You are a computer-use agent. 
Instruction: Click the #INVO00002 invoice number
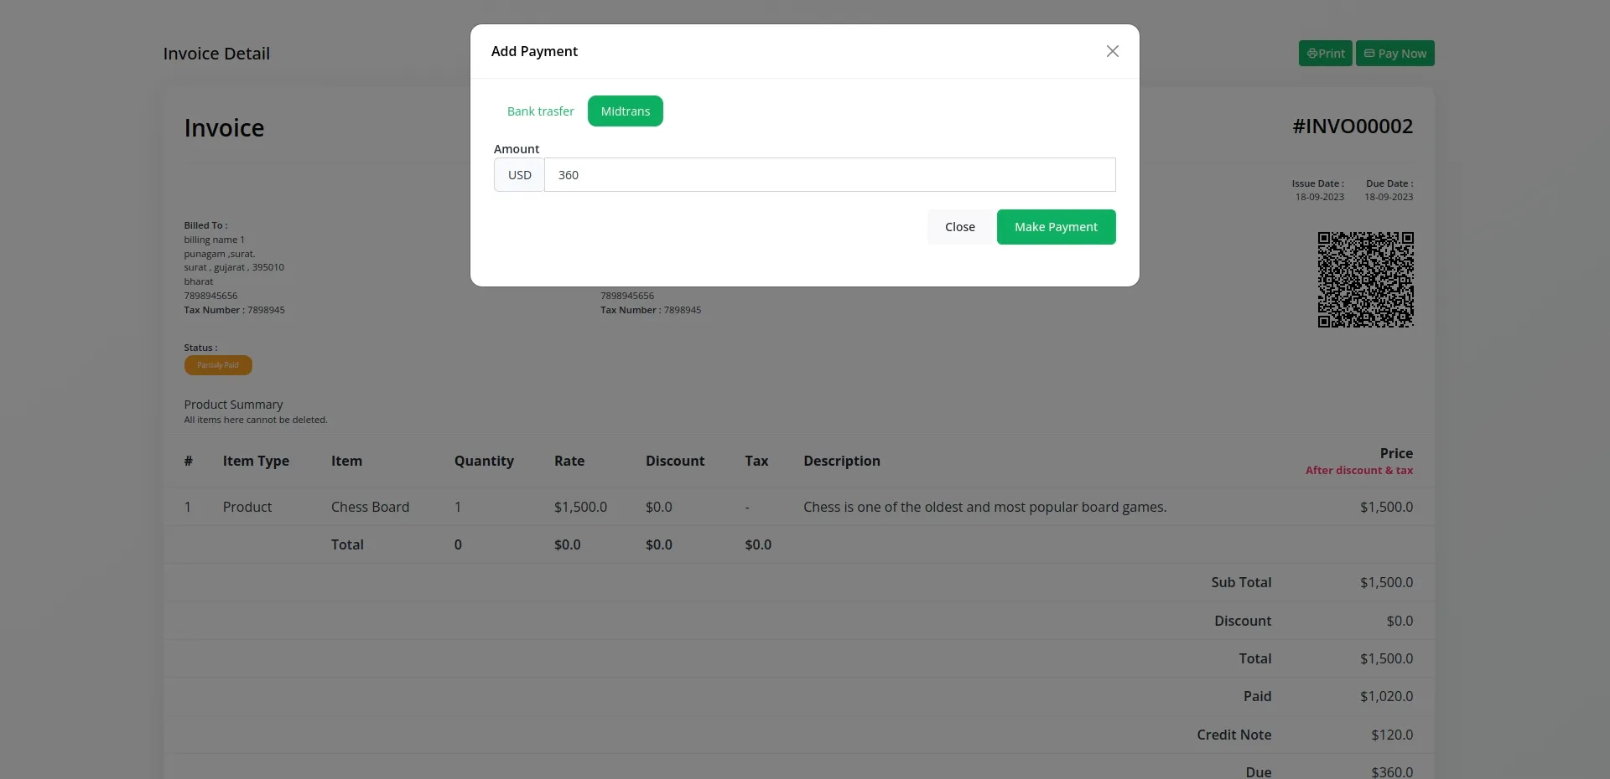[x=1352, y=126]
